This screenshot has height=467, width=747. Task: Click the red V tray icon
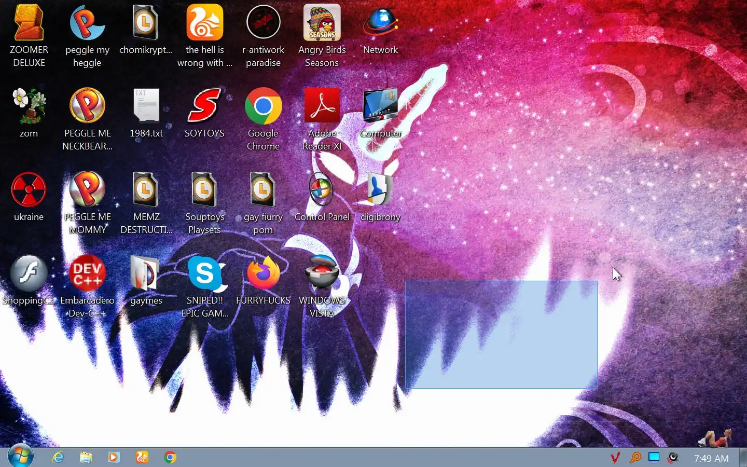coord(615,458)
